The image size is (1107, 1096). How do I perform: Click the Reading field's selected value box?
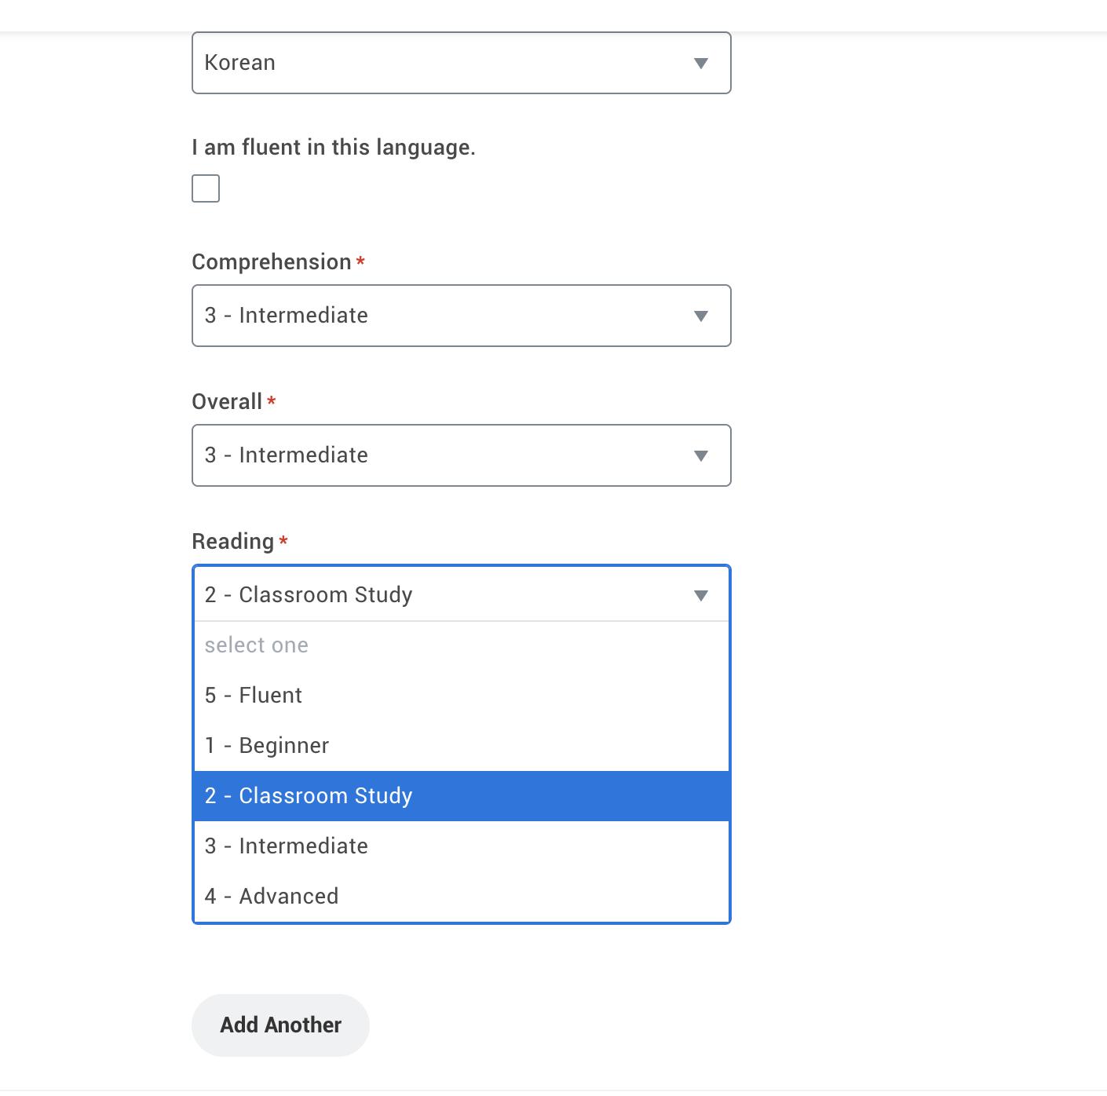(440, 595)
